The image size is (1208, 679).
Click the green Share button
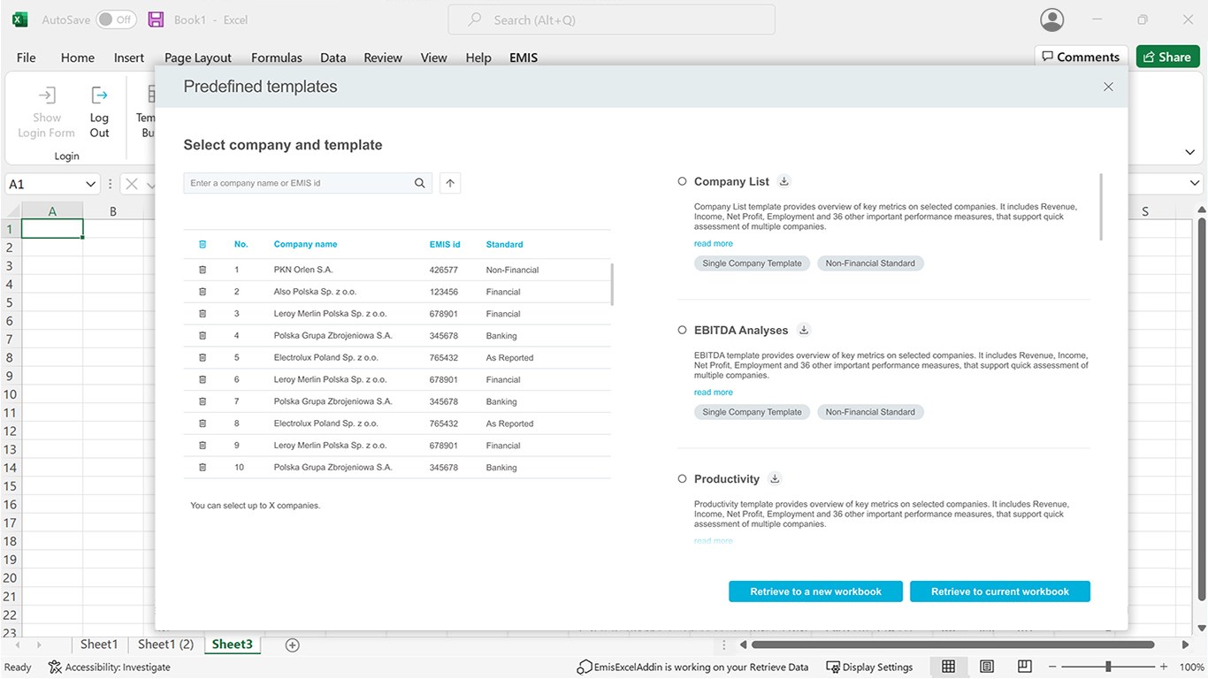point(1168,57)
